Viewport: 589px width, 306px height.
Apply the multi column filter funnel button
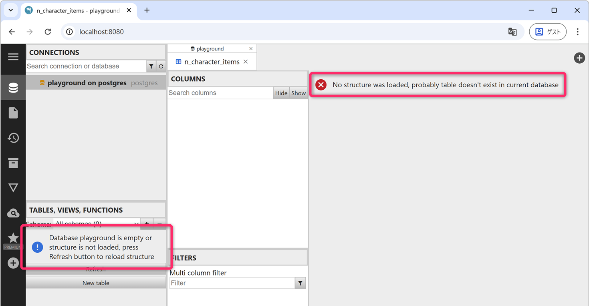(x=300, y=283)
